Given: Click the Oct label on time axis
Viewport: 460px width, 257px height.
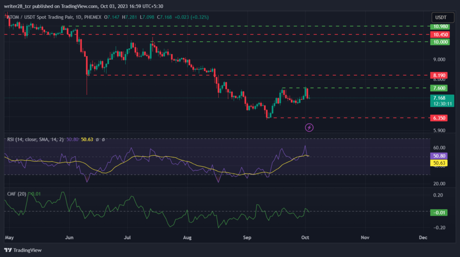Looking at the screenshot, I should (305, 237).
